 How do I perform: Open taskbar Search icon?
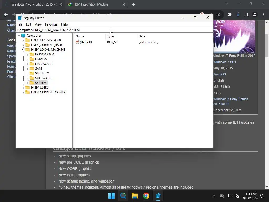(x=123, y=196)
